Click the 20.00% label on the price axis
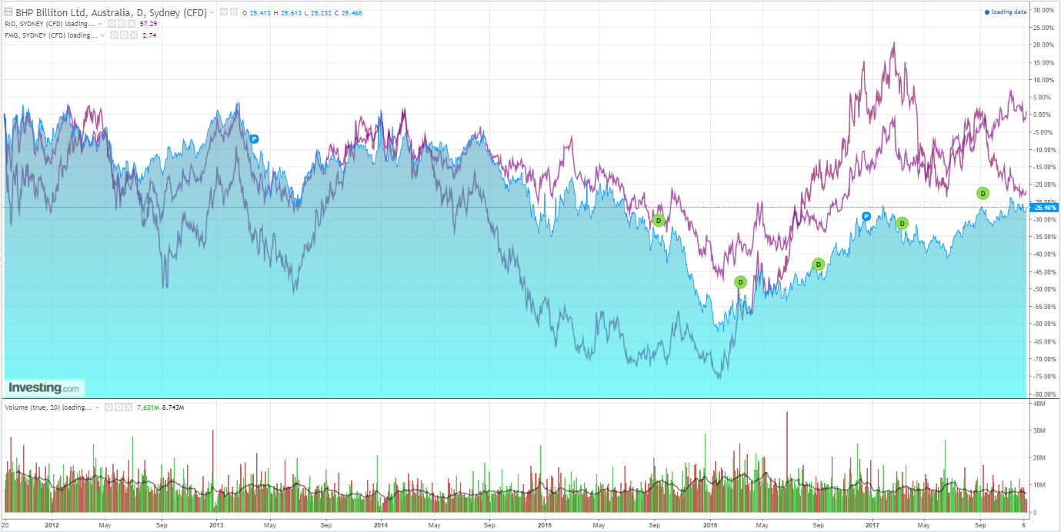Screen dimensions: 1061x532 pos(1043,45)
